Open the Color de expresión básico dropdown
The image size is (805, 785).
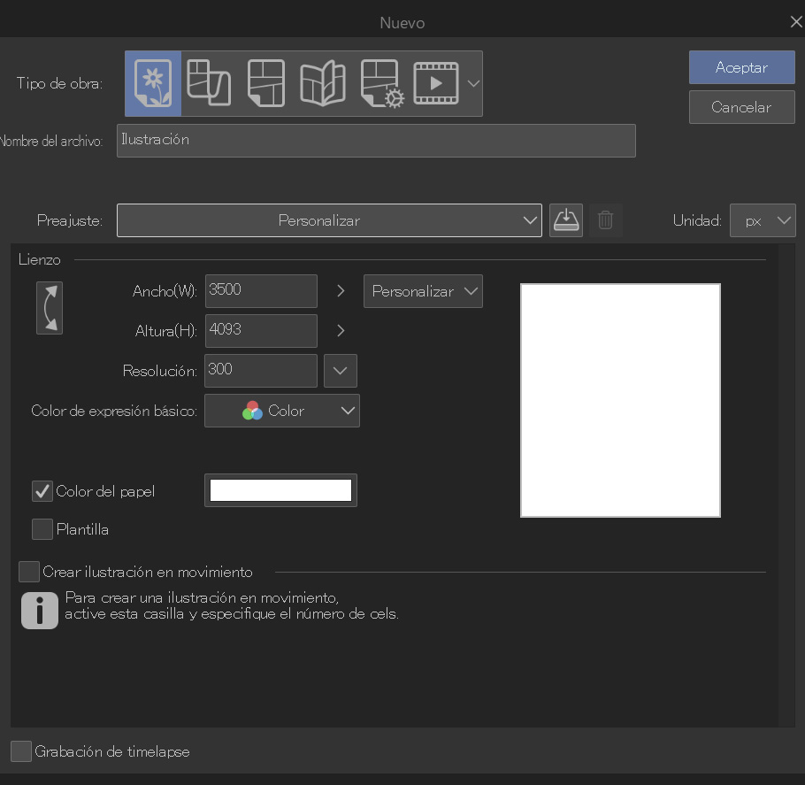pos(282,411)
